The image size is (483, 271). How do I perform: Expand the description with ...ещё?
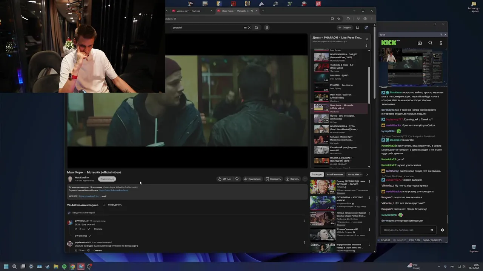pyautogui.click(x=104, y=196)
